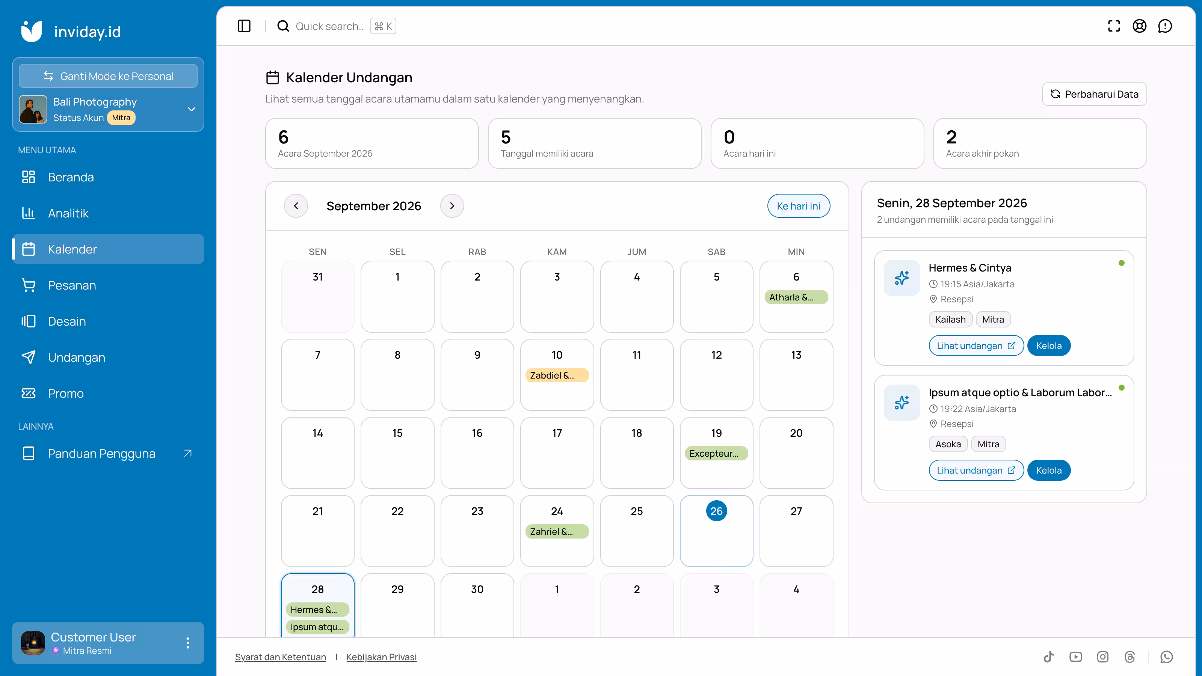
Task: Go to next month arrow
Action: pos(452,206)
